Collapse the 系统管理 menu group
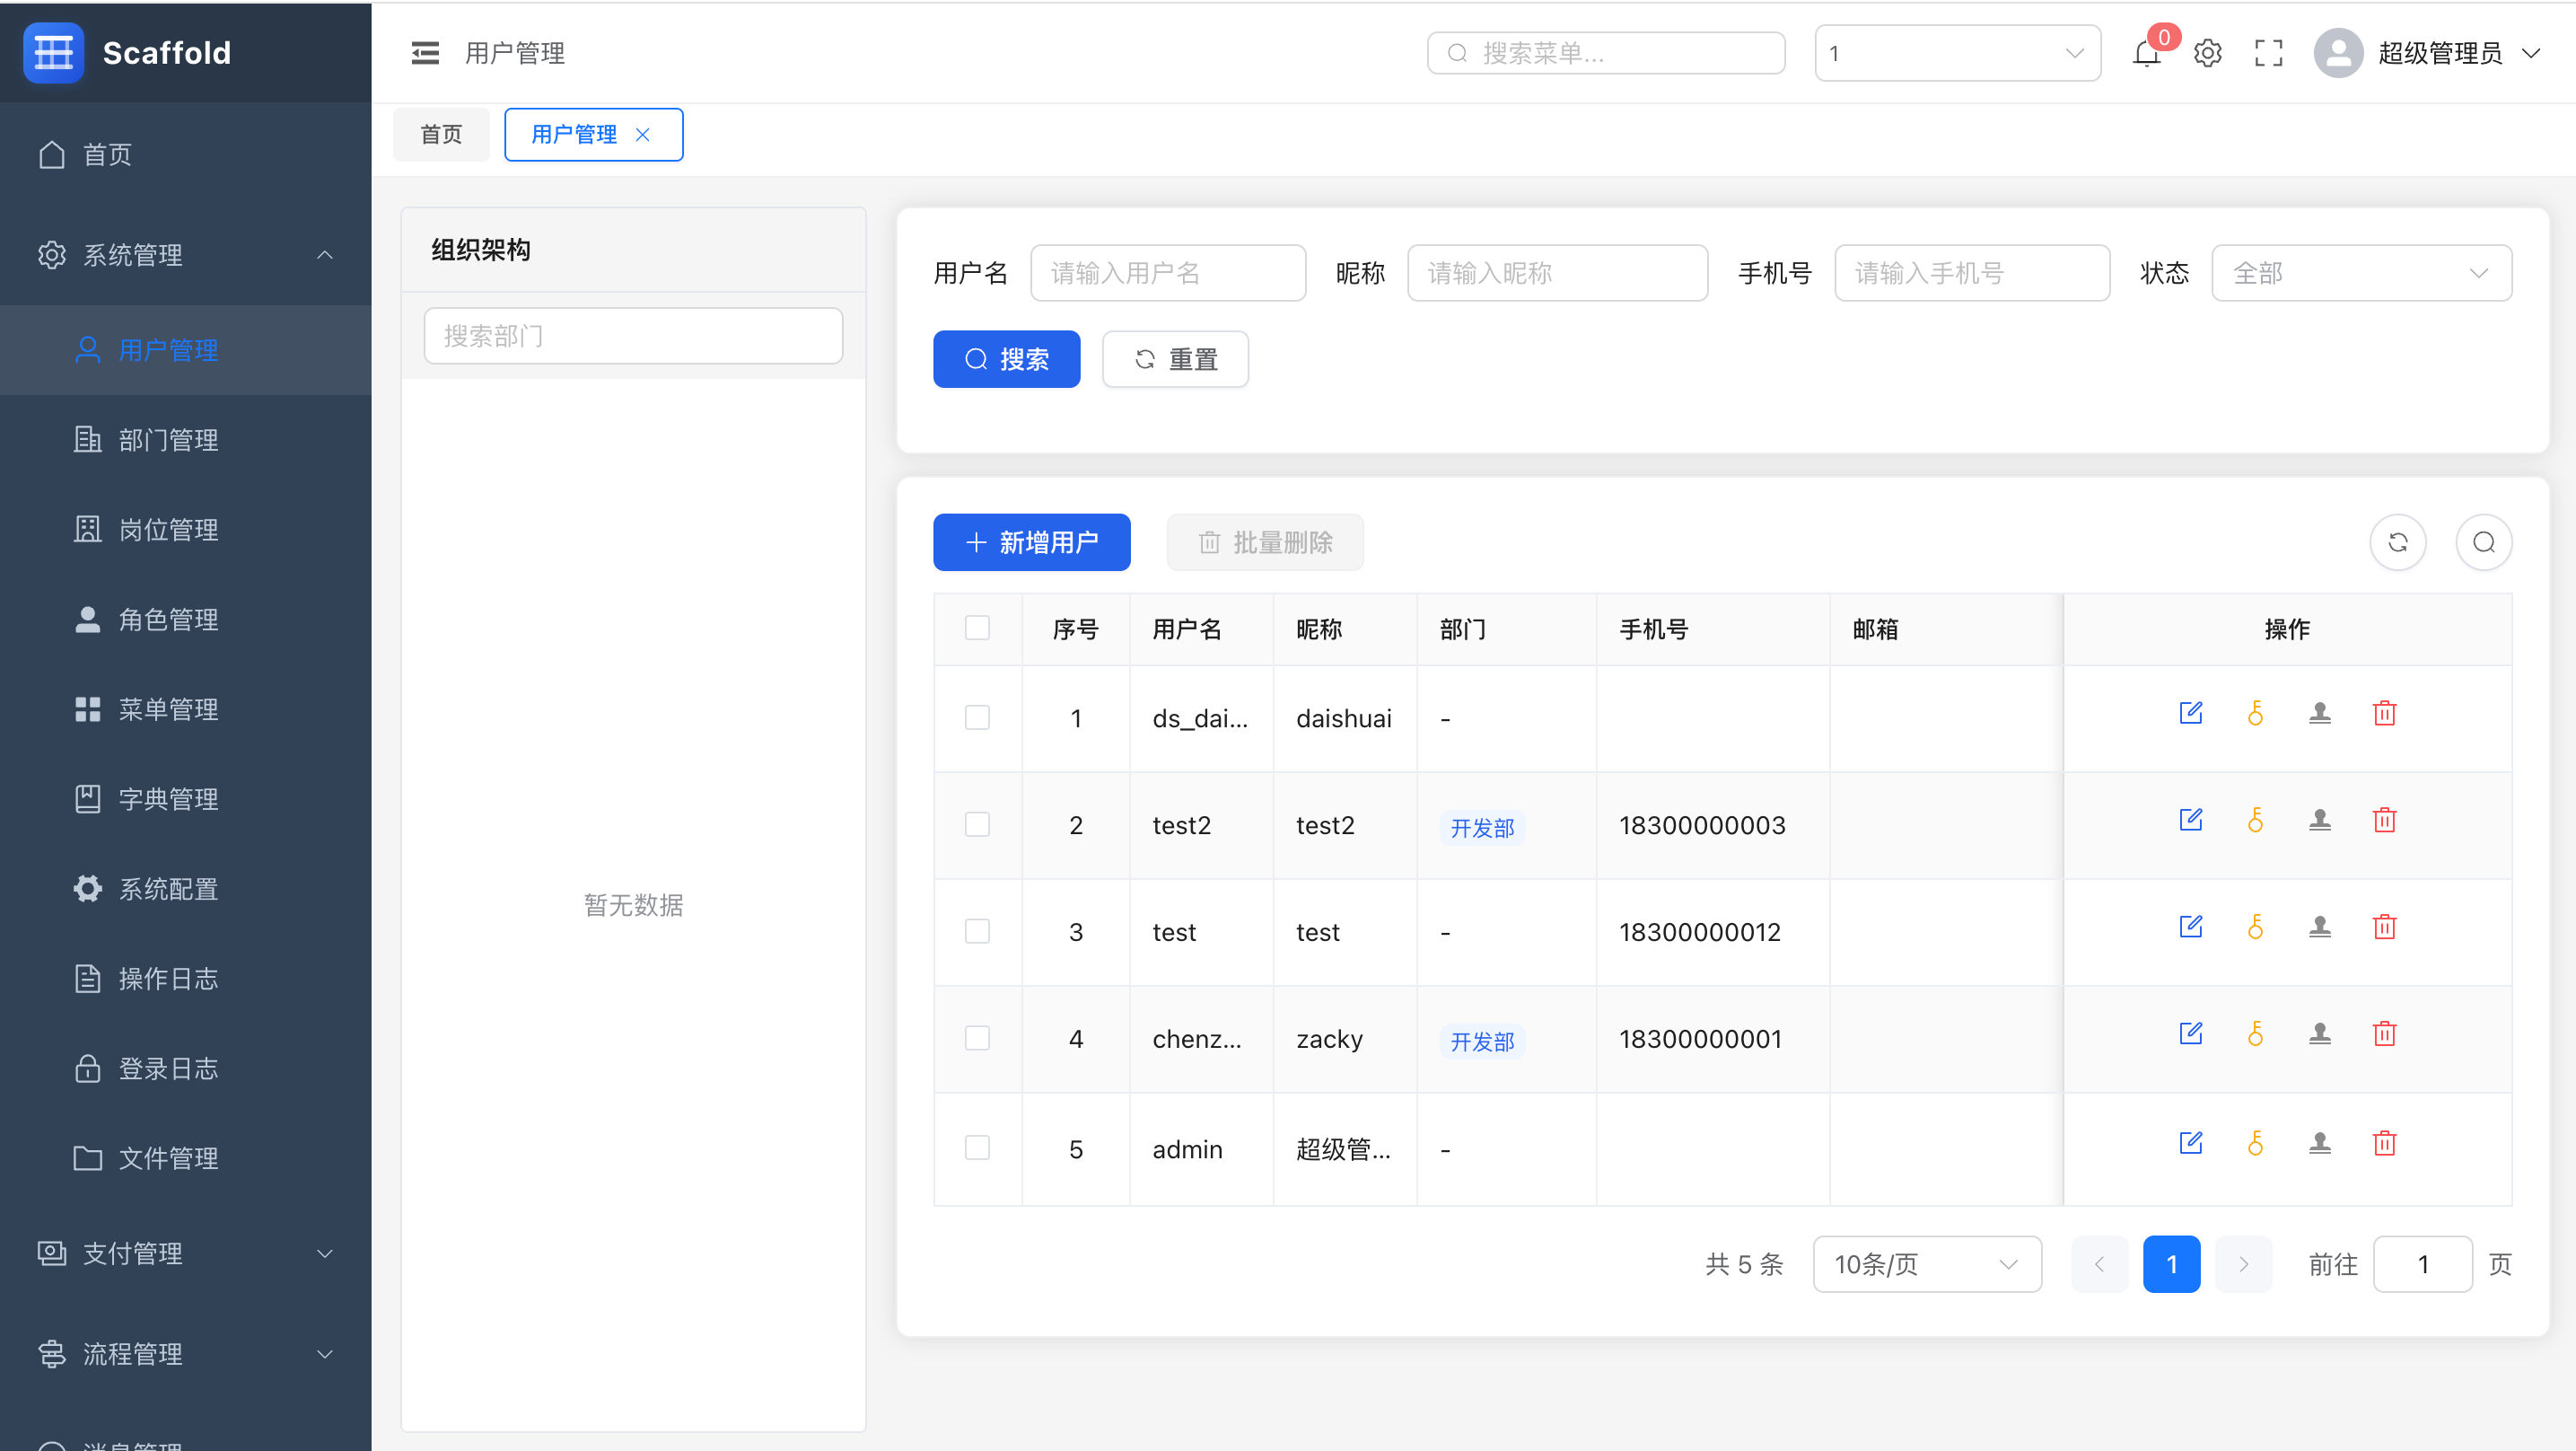This screenshot has height=1451, width=2576. pos(186,255)
